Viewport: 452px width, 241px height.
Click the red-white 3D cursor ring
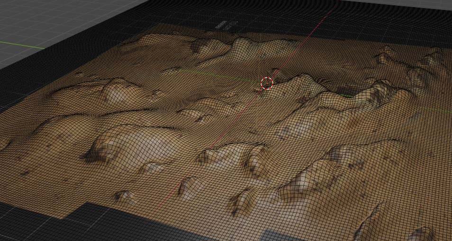pyautogui.click(x=267, y=83)
